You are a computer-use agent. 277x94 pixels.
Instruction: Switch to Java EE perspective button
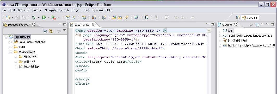(250, 17)
